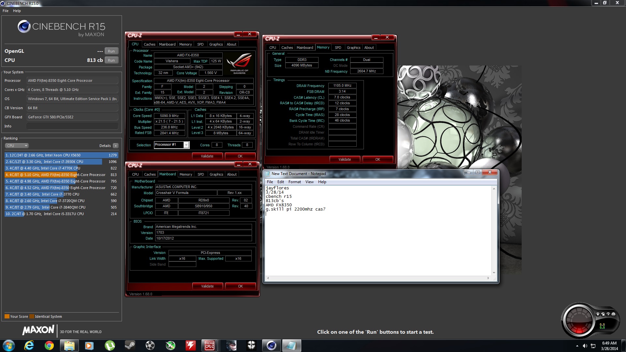Click the window-layout button on gauge widget
This screenshot has width=626, height=352.
603,314
